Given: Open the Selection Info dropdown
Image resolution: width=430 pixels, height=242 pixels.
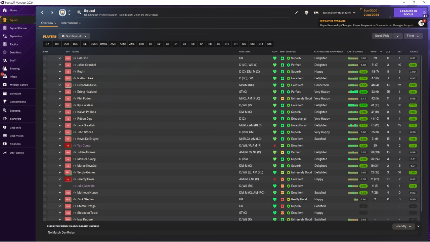Looking at the screenshot, I should (x=74, y=36).
